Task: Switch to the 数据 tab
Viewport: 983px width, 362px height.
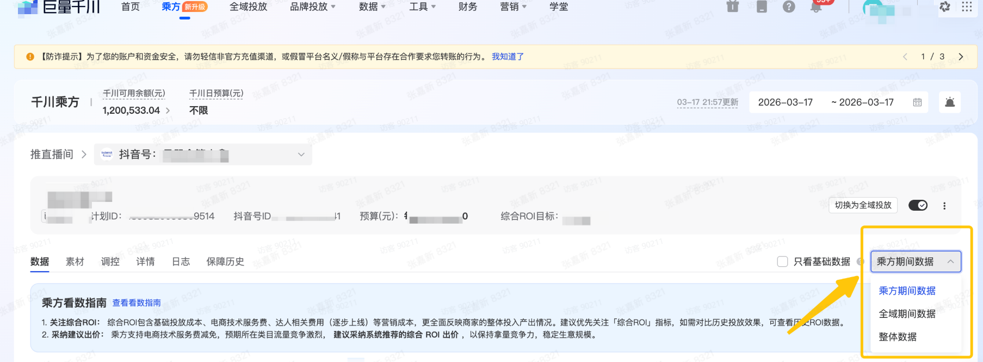Action: click(x=40, y=262)
